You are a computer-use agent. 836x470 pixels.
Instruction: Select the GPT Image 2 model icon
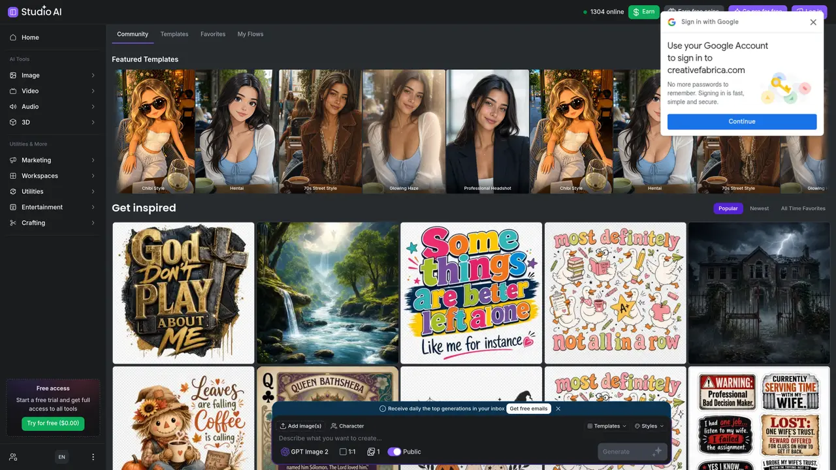(x=285, y=452)
